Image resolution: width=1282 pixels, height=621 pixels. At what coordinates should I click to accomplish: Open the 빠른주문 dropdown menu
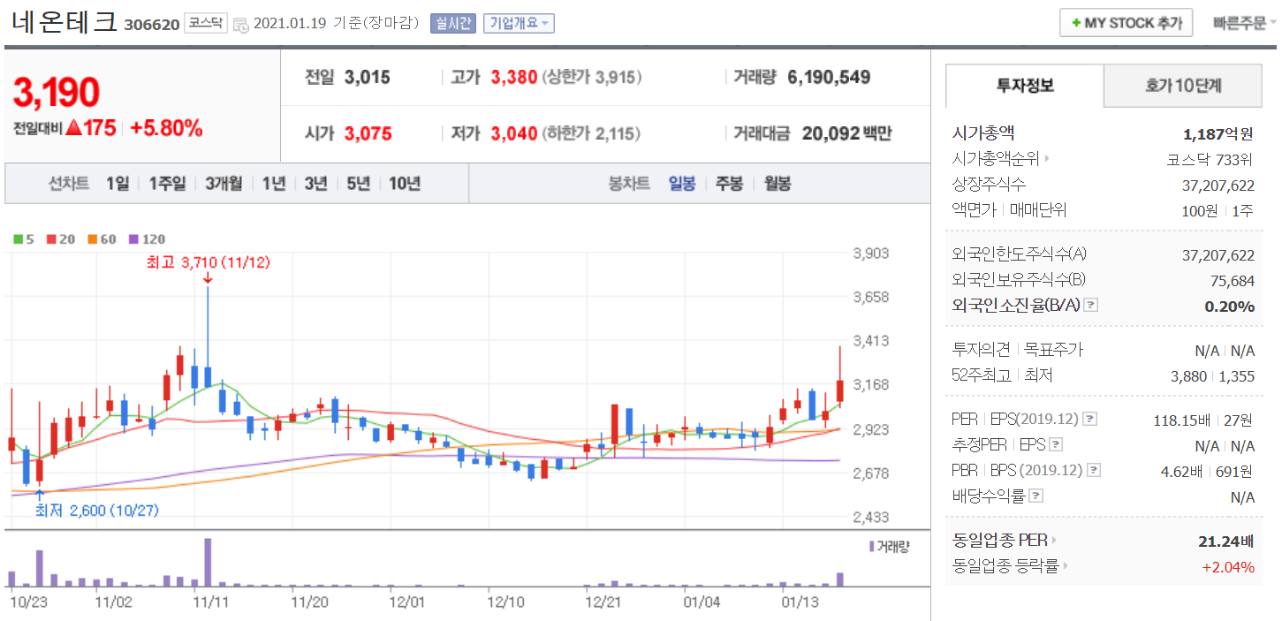(1245, 23)
